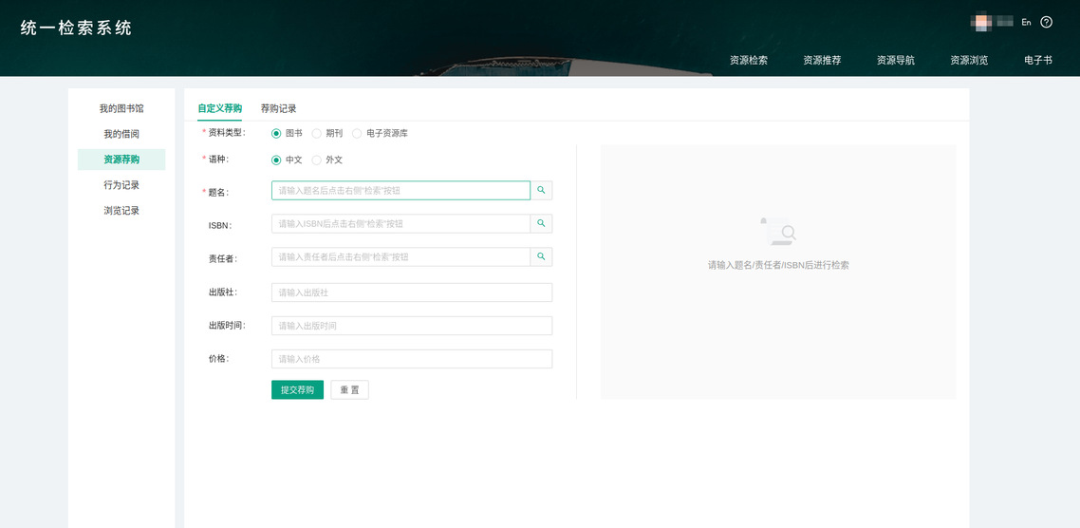Open 资源检索 in the top navigation
Screen dimensions: 1080x528
click(x=749, y=60)
